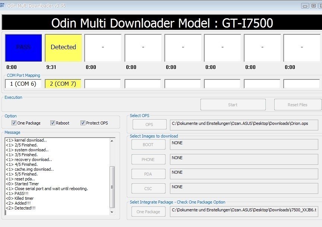Viewport: 322px width, 227px height.
Task: Click the 1 (COM 6) port field
Action: [23, 84]
